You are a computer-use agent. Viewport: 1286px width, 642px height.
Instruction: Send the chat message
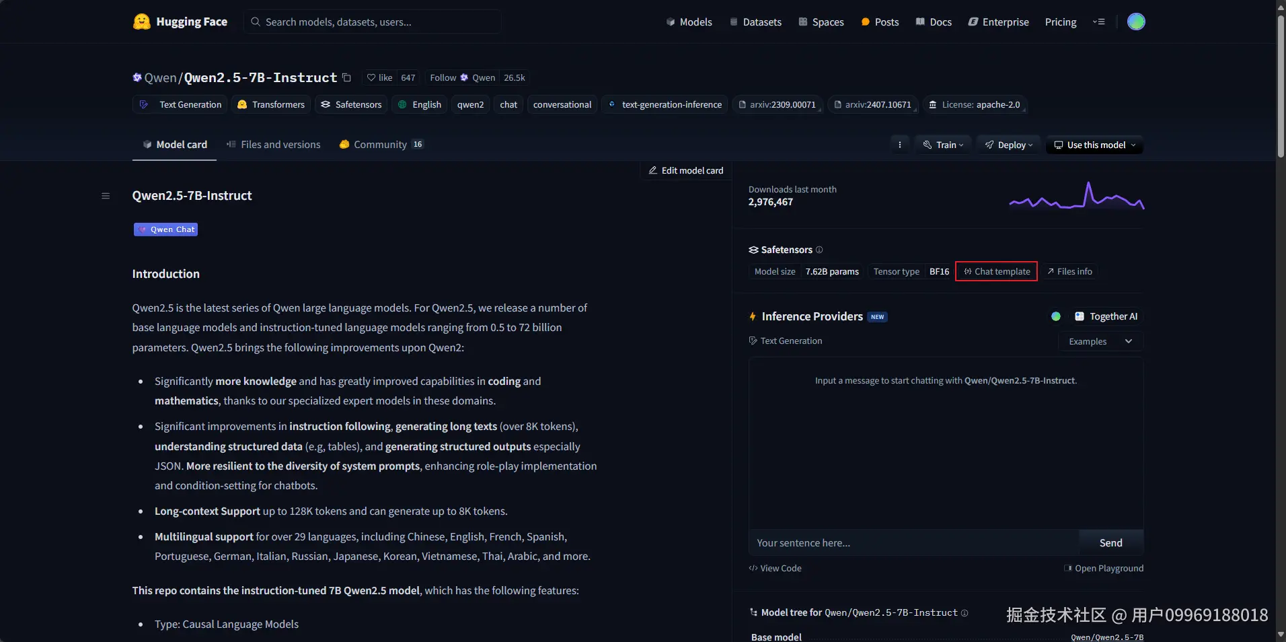[x=1110, y=542]
